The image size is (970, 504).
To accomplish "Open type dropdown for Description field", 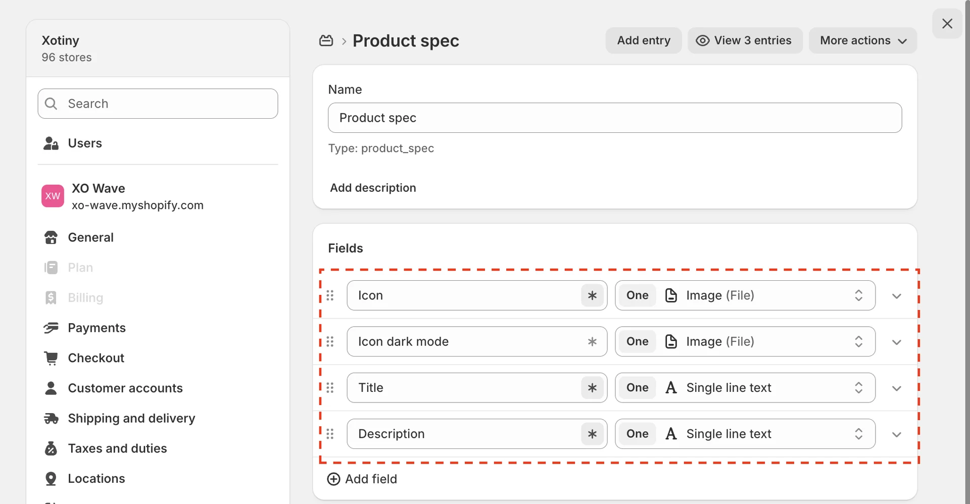I will coord(745,434).
